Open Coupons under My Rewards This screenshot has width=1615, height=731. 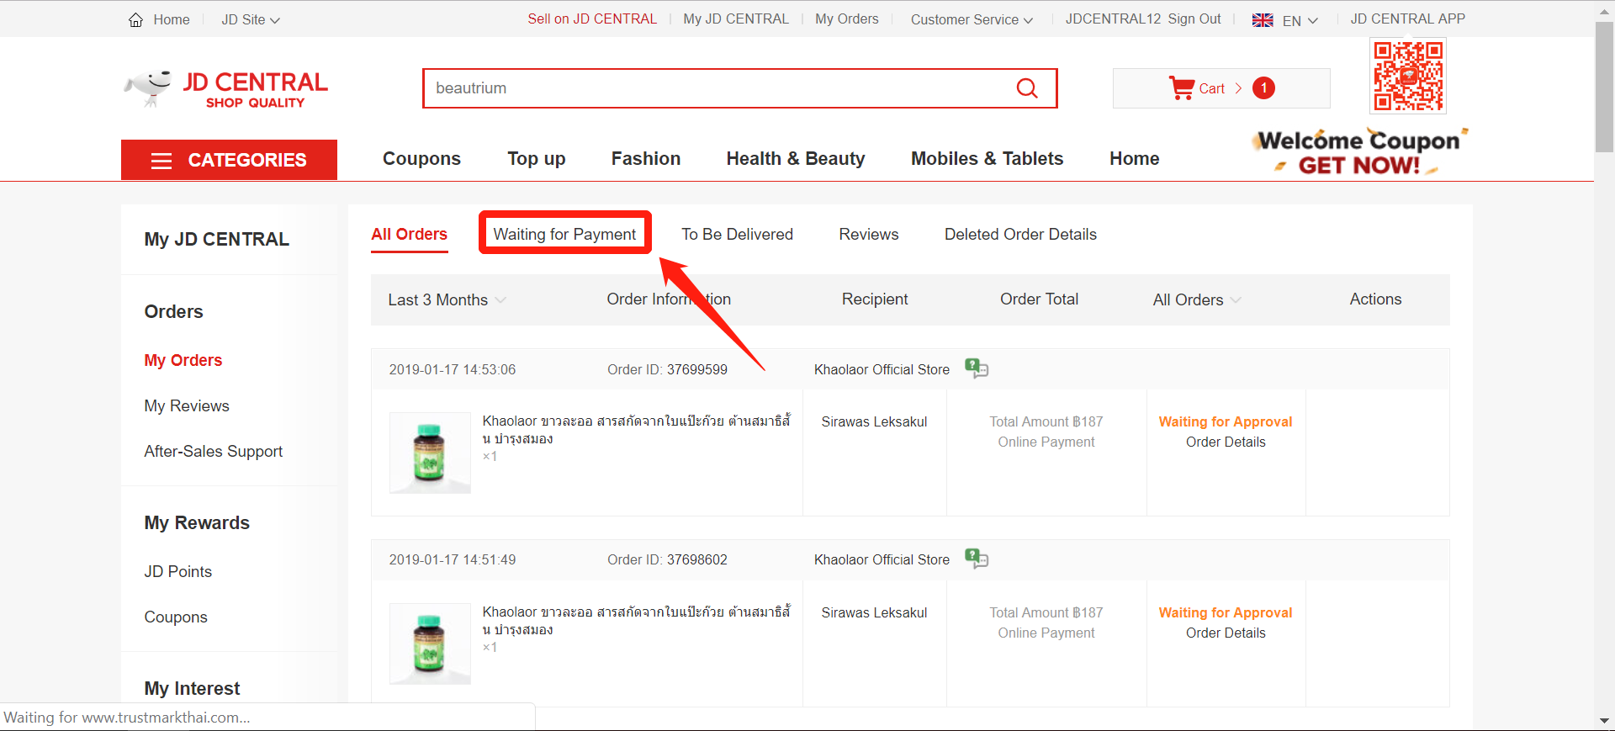(x=175, y=617)
